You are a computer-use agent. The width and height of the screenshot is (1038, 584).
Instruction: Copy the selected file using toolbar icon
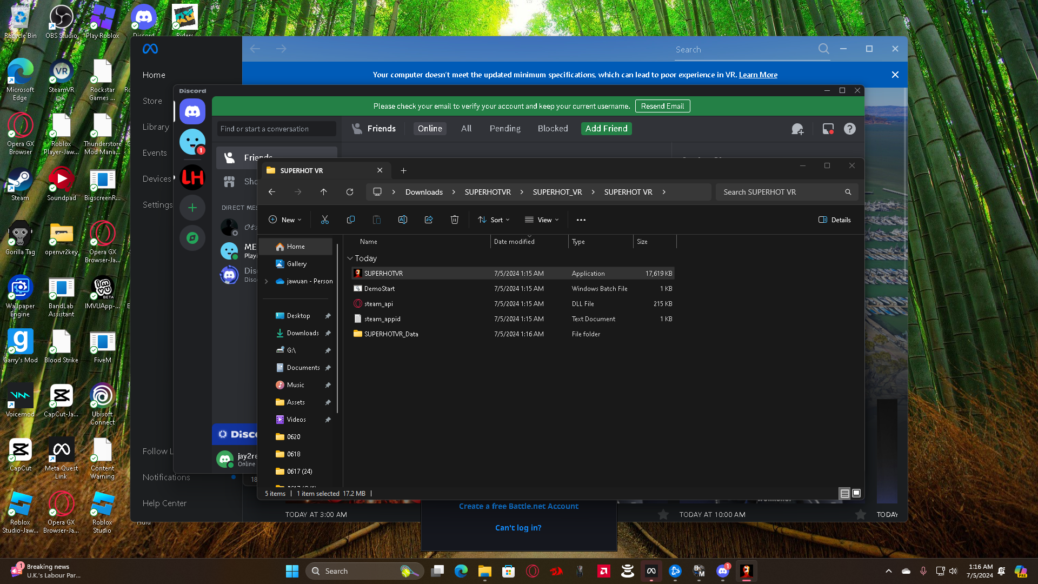click(351, 220)
